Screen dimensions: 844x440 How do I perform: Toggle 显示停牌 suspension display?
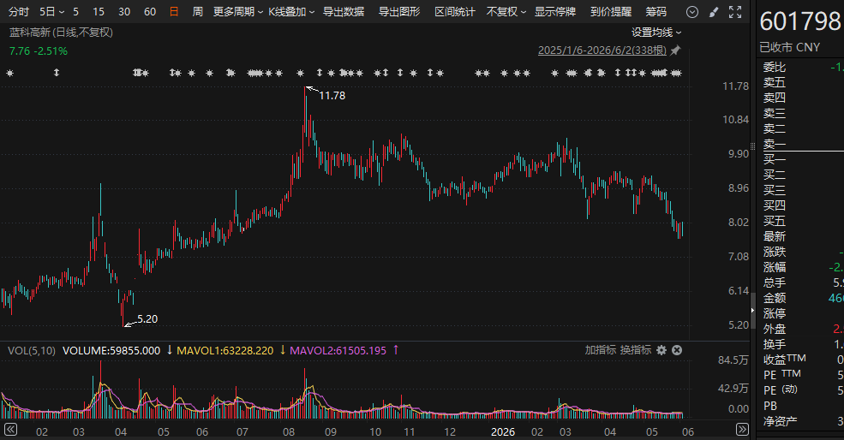tap(555, 12)
